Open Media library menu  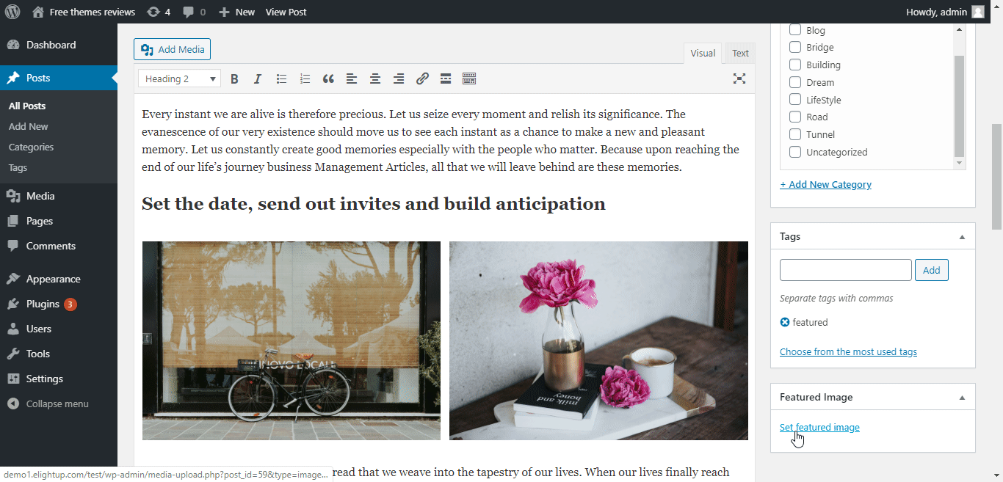(x=59, y=196)
